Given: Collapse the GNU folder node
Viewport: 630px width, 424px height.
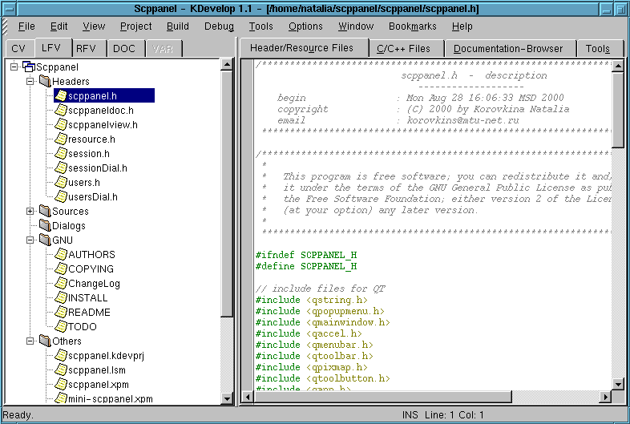Looking at the screenshot, I should 30,240.
